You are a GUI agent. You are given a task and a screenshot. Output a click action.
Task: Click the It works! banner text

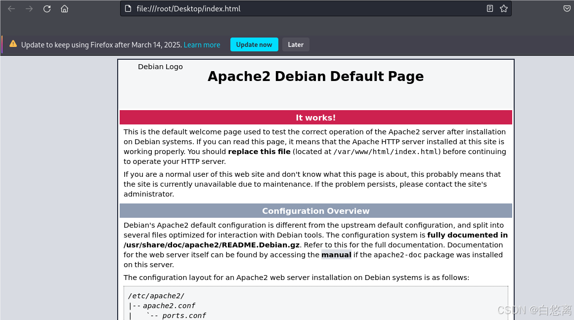point(315,118)
